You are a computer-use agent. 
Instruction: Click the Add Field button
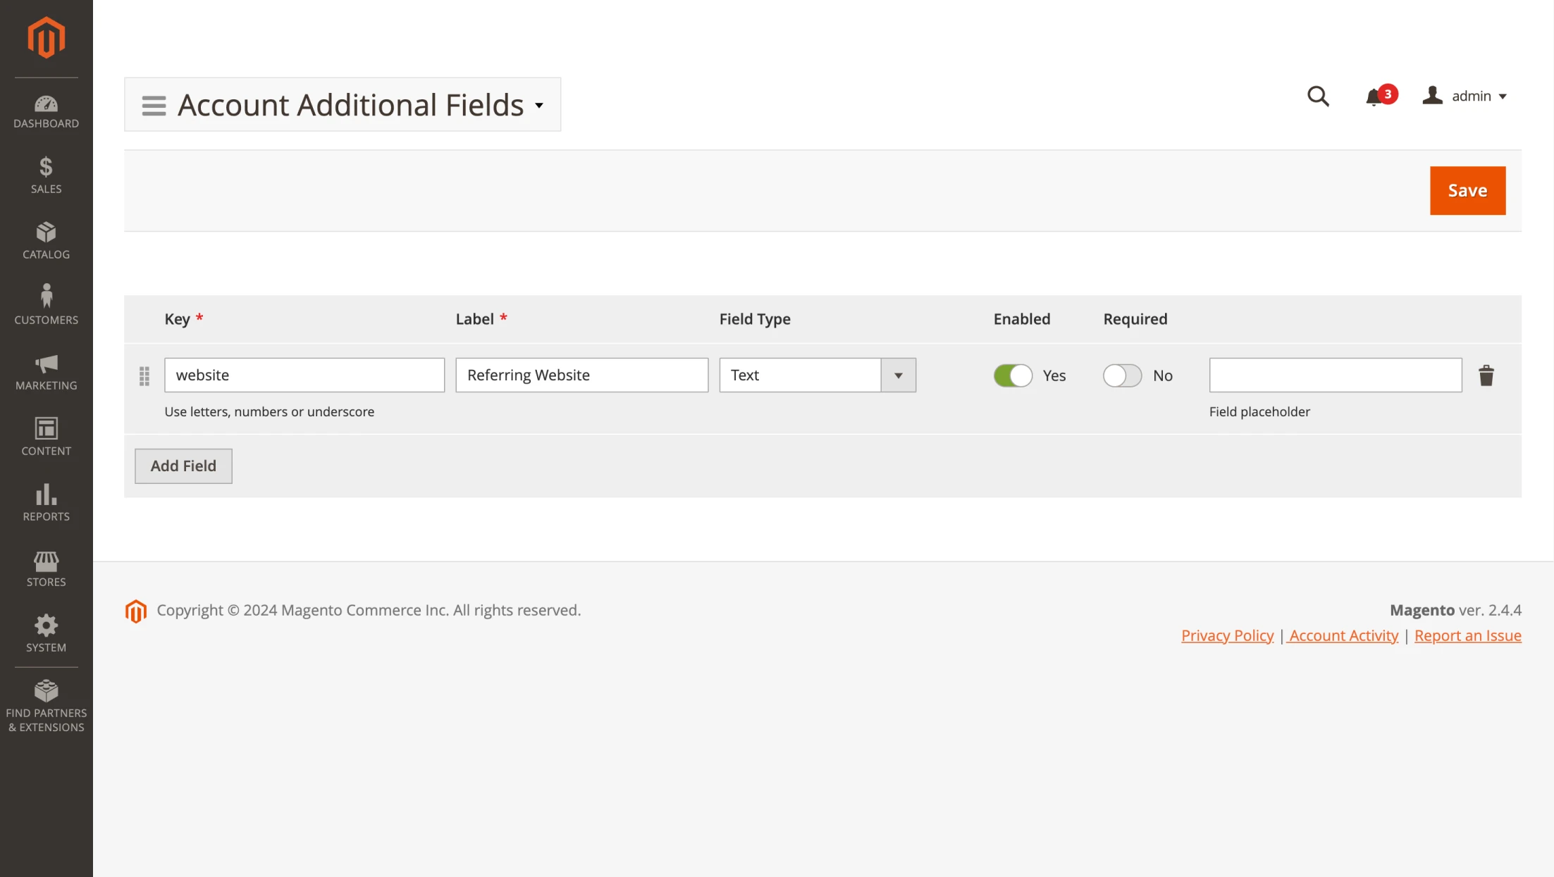(x=183, y=466)
